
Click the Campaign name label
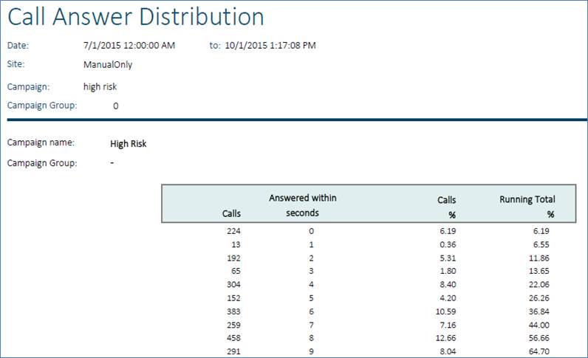pyautogui.click(x=35, y=143)
